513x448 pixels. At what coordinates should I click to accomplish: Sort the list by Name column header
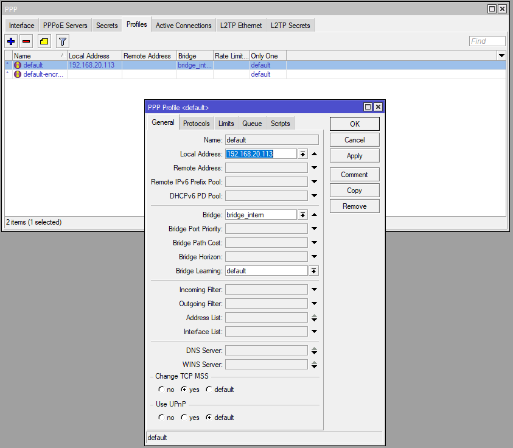point(40,56)
